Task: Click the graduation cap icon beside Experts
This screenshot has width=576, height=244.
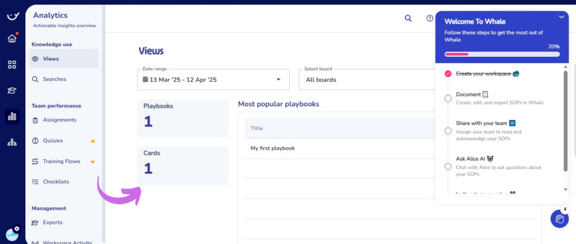Action: 35,222
